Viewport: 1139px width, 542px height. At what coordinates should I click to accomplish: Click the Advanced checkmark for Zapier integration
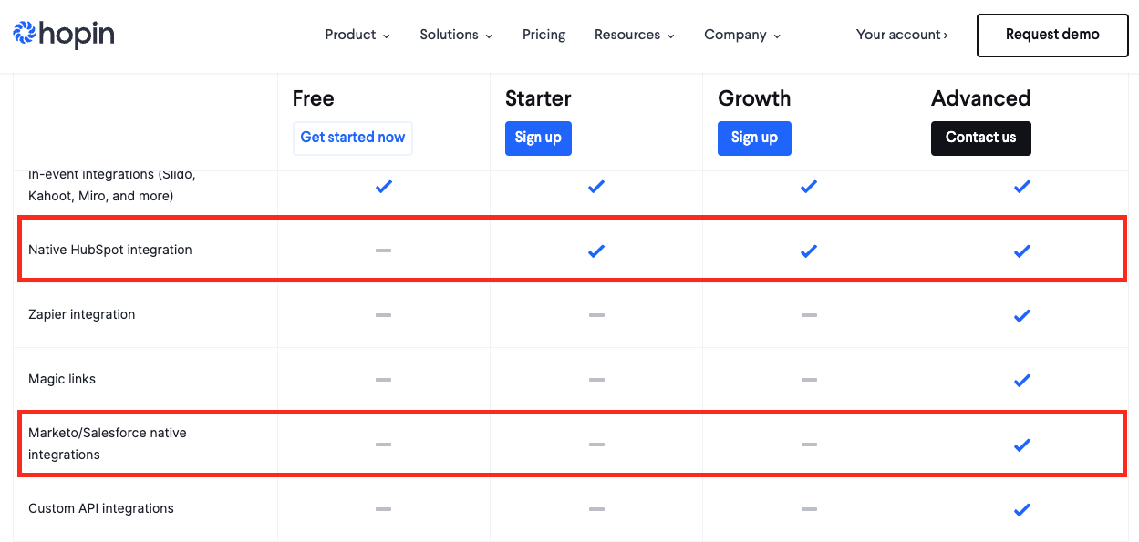1022,315
